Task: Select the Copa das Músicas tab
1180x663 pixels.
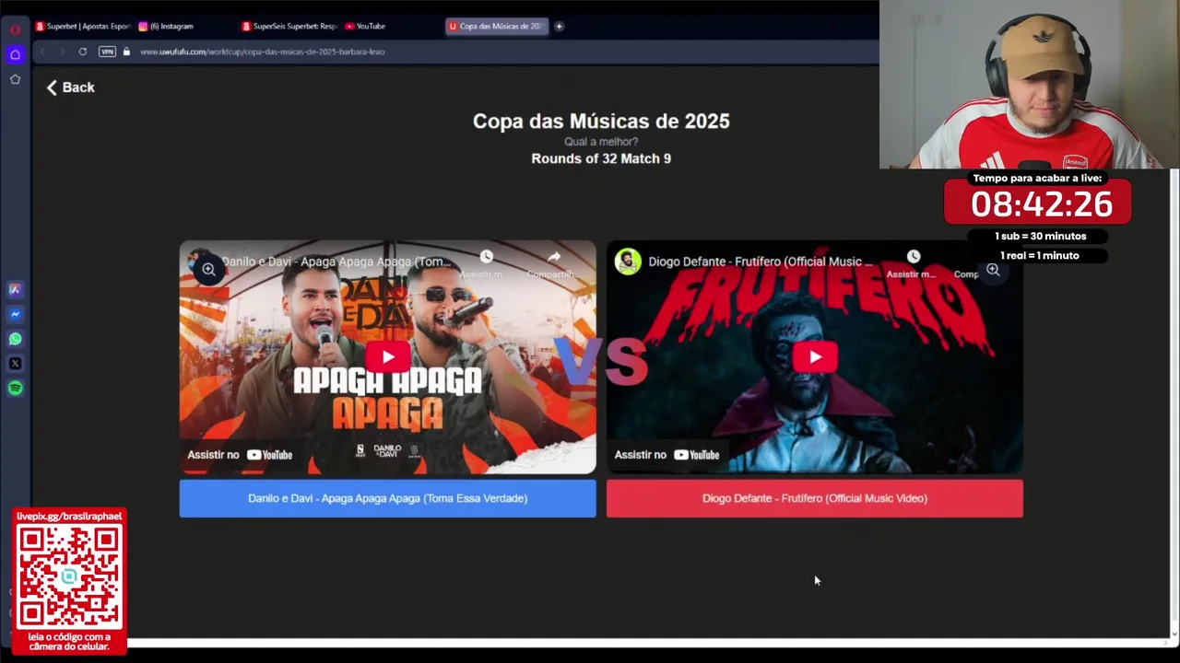Action: point(497,26)
